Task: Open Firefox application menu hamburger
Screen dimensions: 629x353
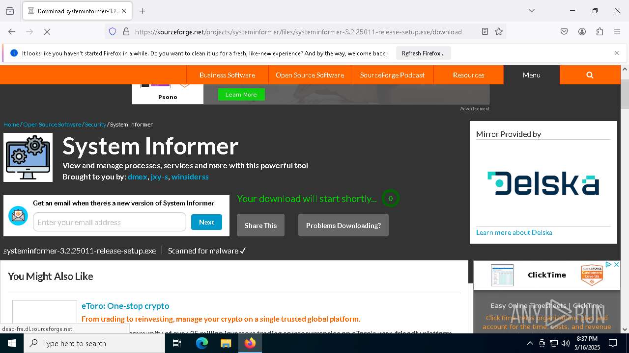Action: tap(617, 32)
